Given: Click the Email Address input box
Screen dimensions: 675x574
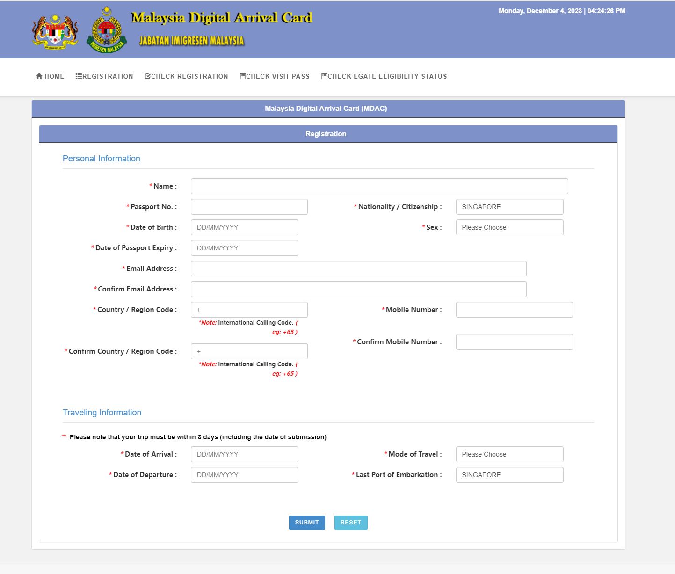Looking at the screenshot, I should click(358, 269).
